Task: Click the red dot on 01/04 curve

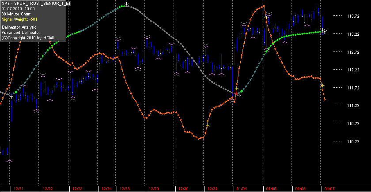Action: (236, 94)
